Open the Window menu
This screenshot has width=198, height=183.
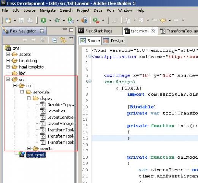coord(125,10)
